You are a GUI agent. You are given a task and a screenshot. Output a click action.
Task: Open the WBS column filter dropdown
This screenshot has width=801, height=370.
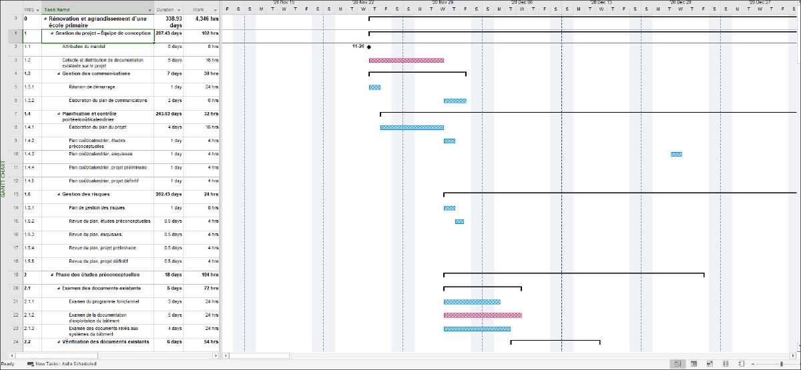(37, 10)
